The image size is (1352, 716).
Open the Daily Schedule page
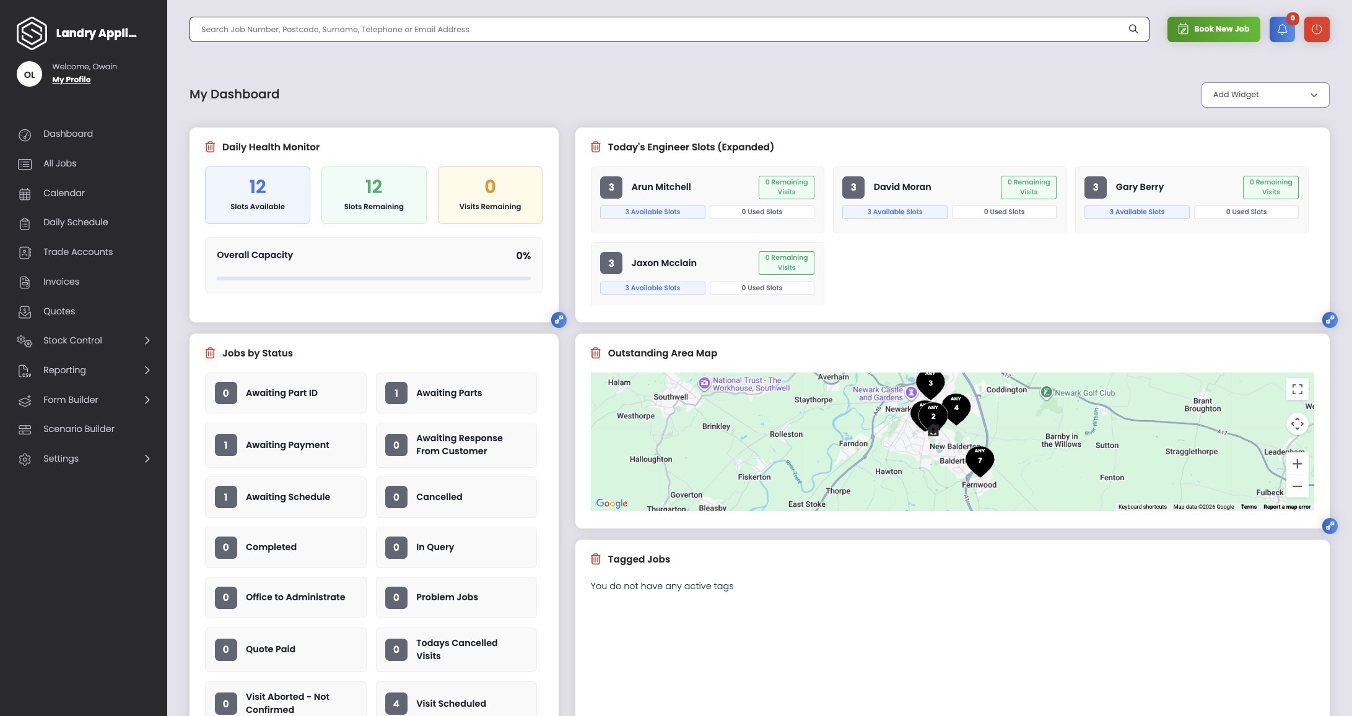(x=76, y=222)
